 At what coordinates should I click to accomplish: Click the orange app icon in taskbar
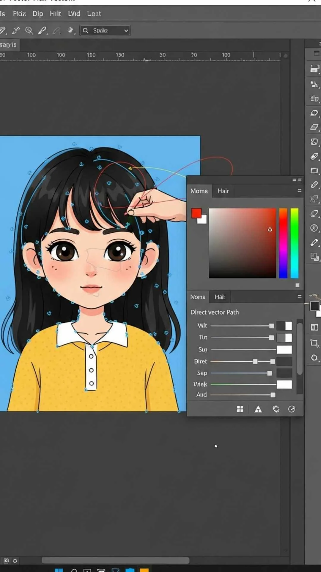click(144, 570)
